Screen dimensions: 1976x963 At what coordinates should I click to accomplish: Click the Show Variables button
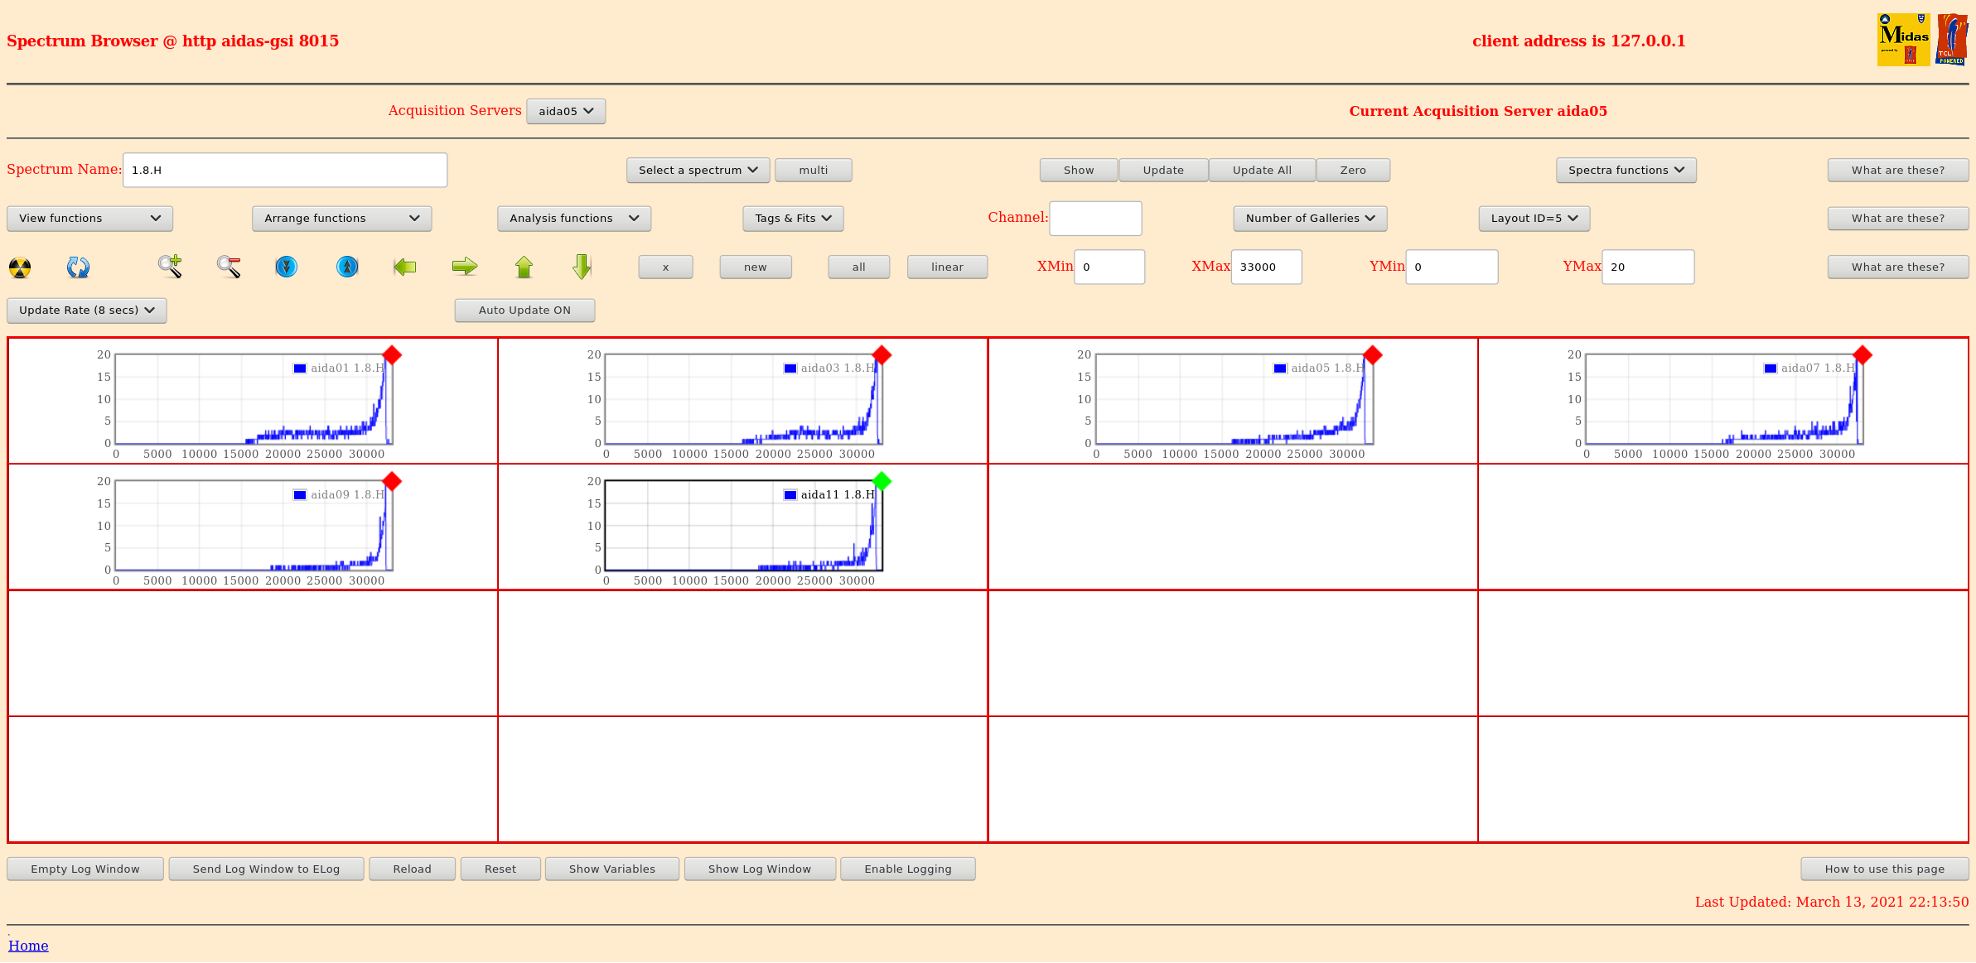point(612,869)
